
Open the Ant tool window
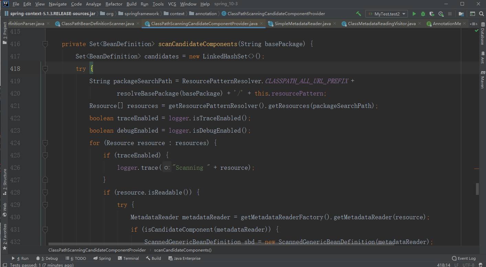[x=483, y=57]
